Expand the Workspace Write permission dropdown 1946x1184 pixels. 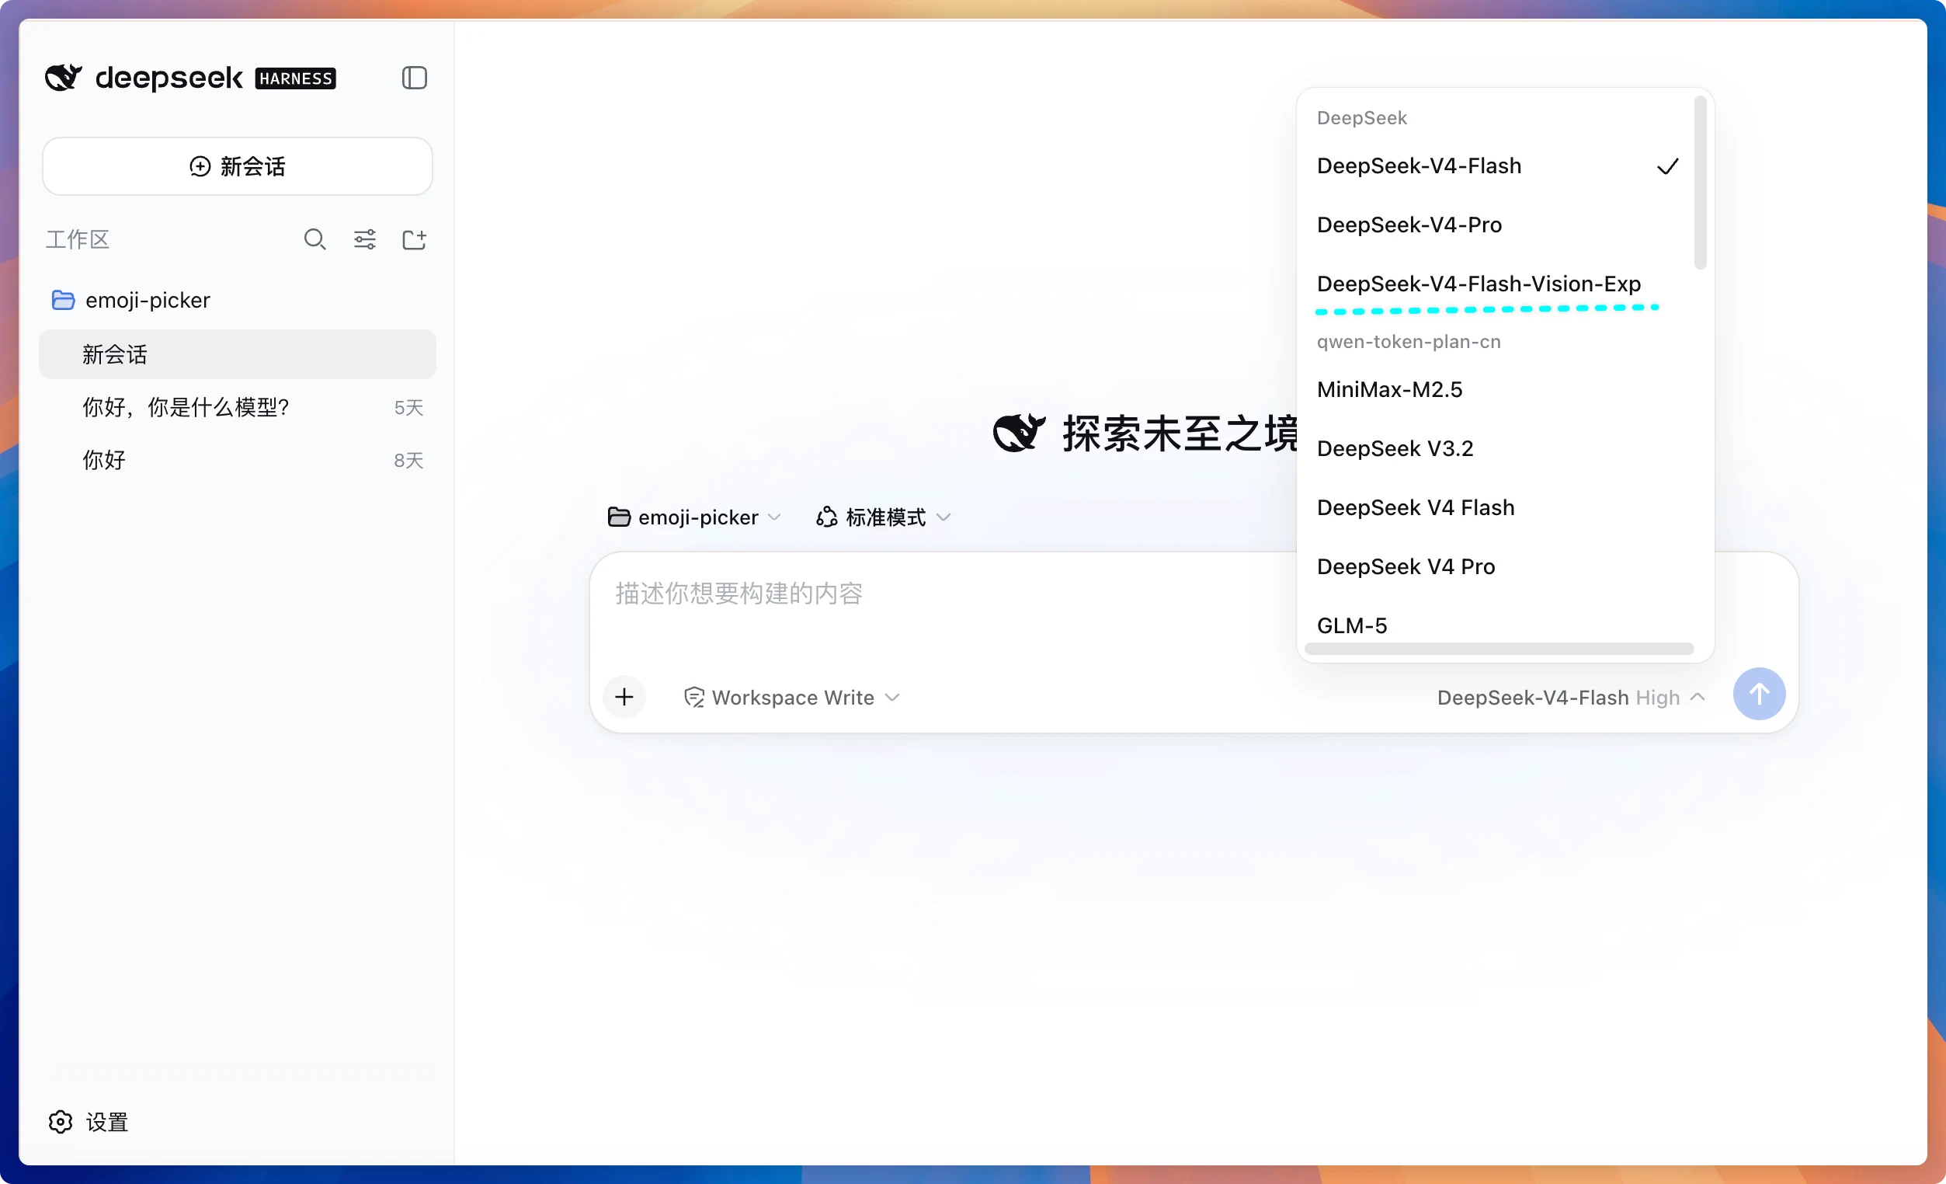pyautogui.click(x=792, y=696)
